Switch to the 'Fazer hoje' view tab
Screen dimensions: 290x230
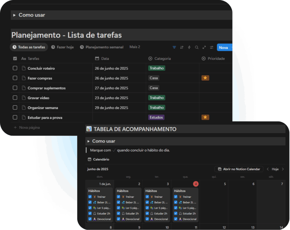[63, 47]
